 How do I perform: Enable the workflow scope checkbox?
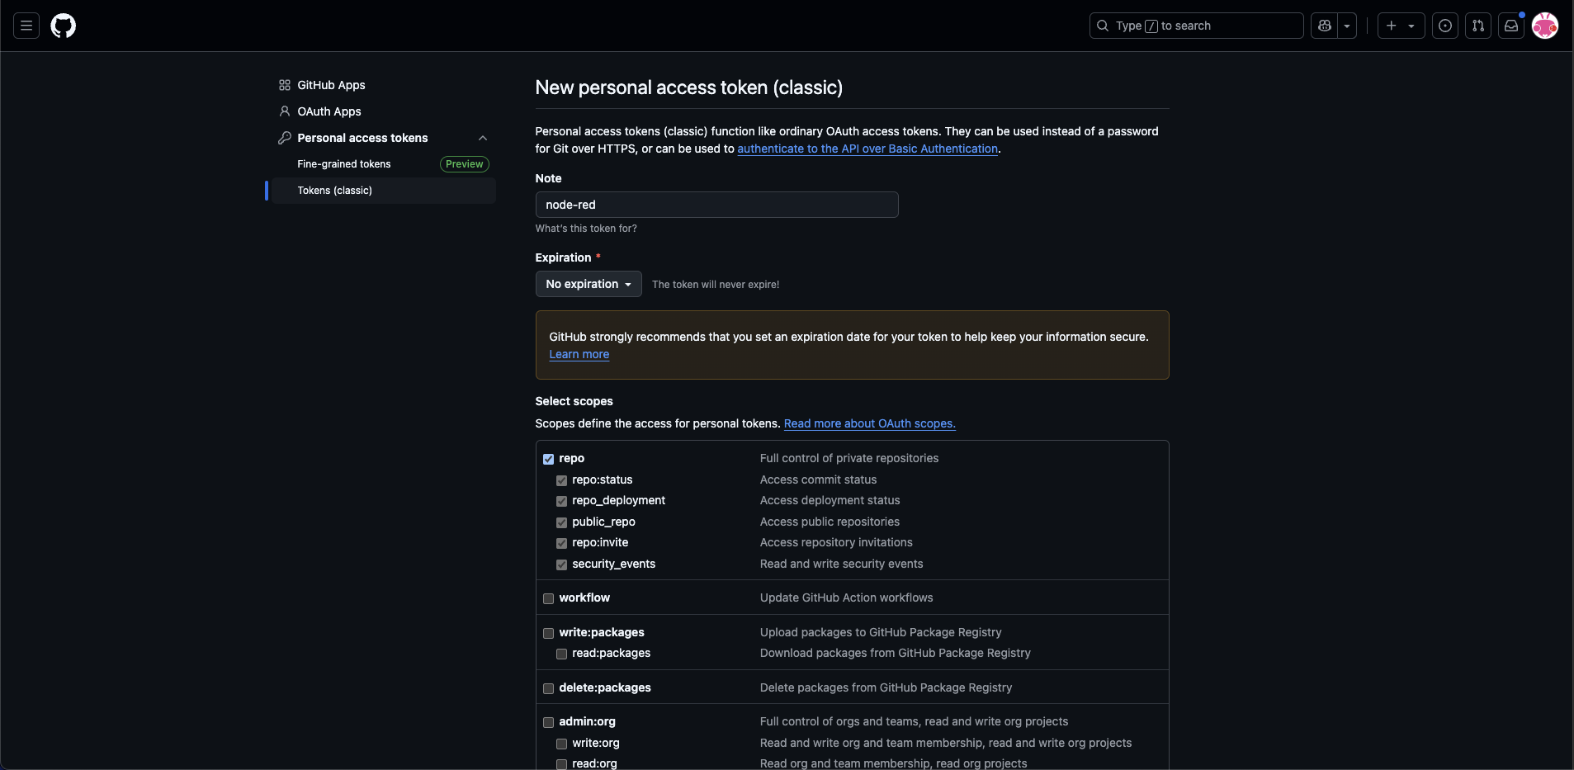pyautogui.click(x=548, y=598)
